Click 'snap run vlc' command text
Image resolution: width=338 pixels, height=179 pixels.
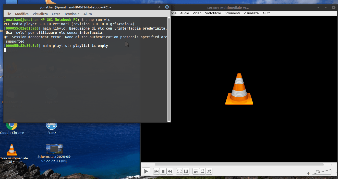[x=98, y=20]
